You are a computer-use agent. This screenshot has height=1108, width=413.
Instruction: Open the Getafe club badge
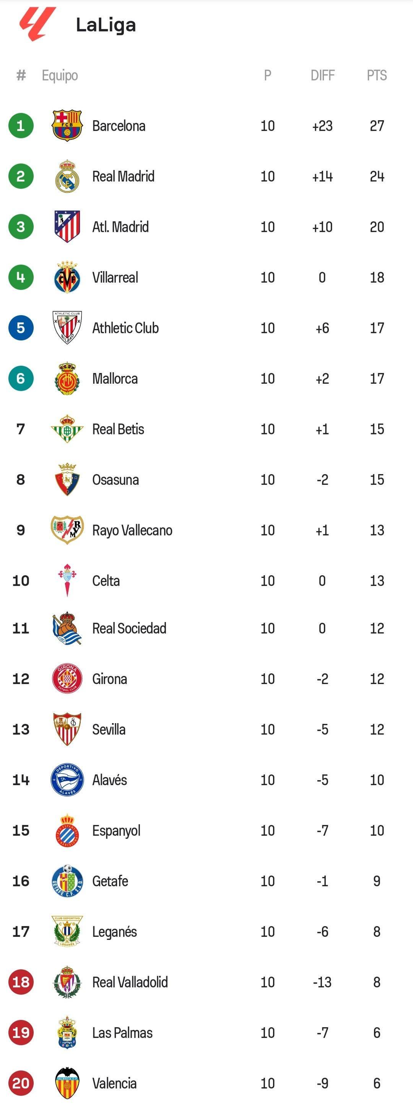coord(67,881)
